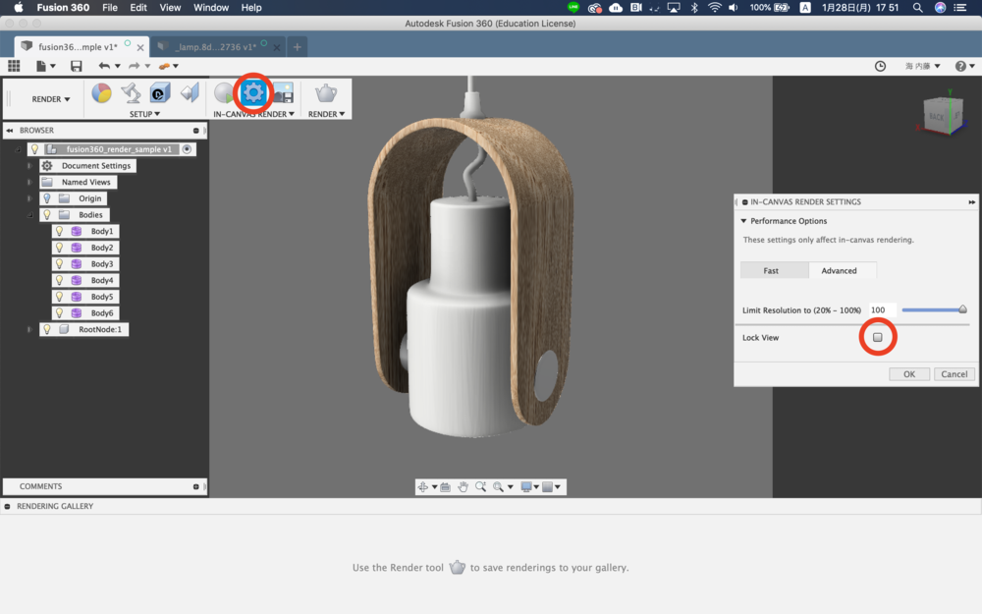This screenshot has height=614, width=982.
Task: Close the fusion36...mple v1 tab
Action: point(140,47)
